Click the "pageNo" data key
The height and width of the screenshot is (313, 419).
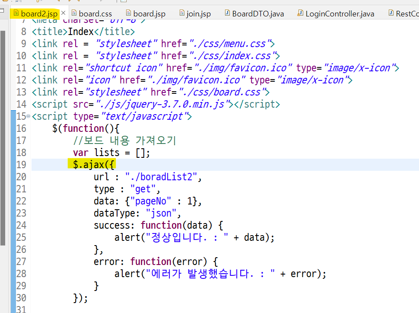click(151, 201)
